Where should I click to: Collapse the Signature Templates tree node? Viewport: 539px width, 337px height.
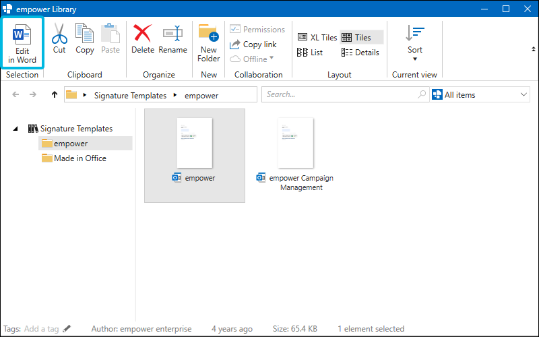(15, 129)
